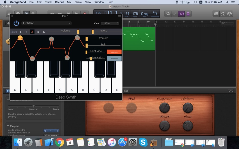Toggle the Cycle loop button
The width and height of the screenshot is (239, 149).
click(x=168, y=14)
